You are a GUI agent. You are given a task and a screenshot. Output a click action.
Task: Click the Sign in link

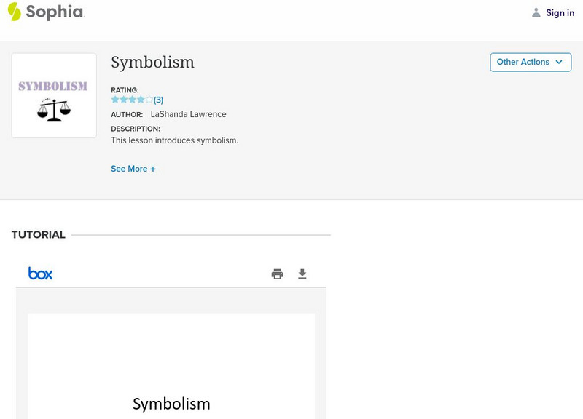560,12
